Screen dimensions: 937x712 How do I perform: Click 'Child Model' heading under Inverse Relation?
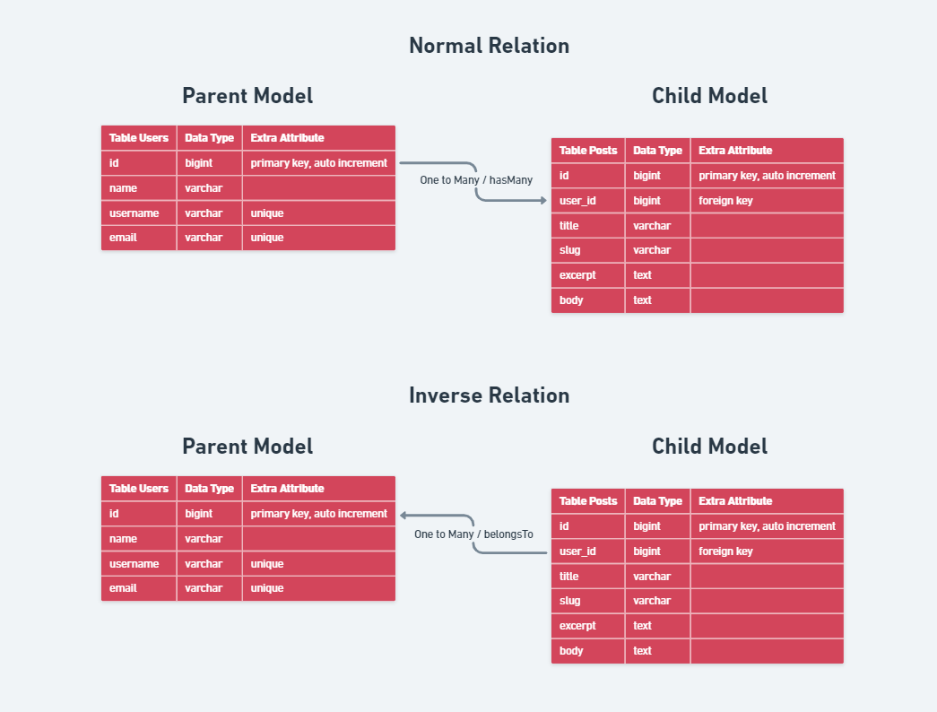709,447
